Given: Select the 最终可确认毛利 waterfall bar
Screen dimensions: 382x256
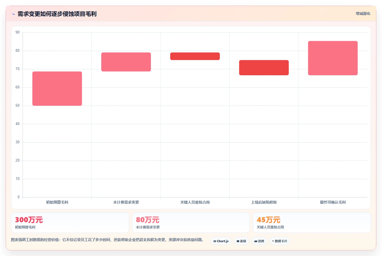Looking at the screenshot, I should click(x=333, y=58).
